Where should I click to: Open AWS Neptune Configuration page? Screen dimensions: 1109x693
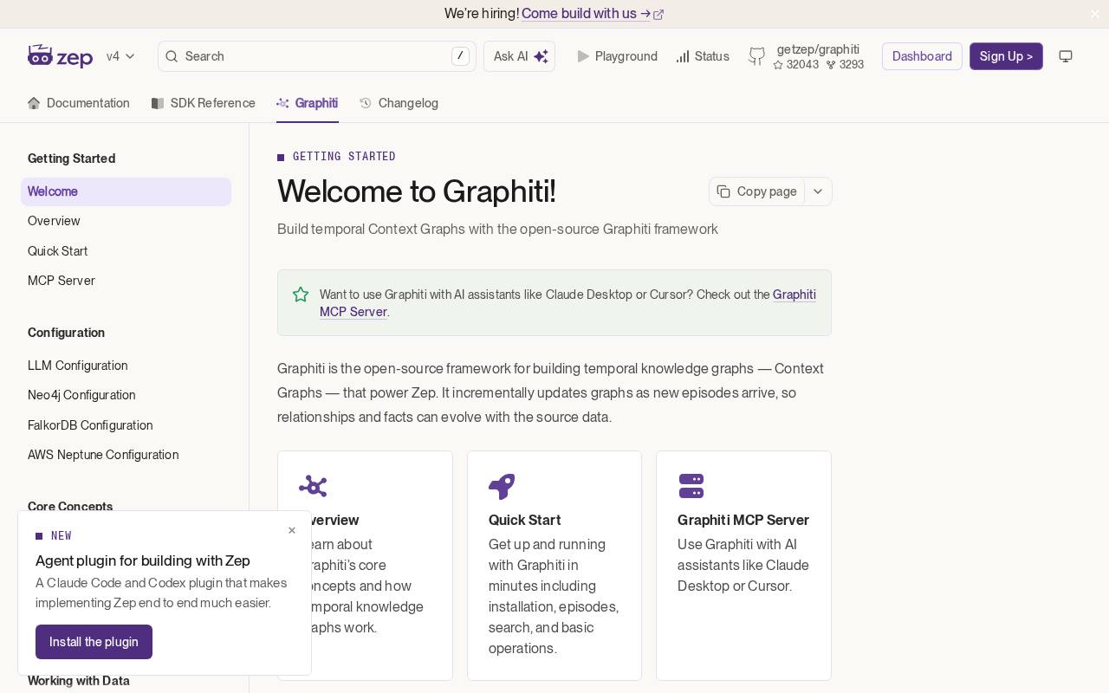tap(126, 455)
